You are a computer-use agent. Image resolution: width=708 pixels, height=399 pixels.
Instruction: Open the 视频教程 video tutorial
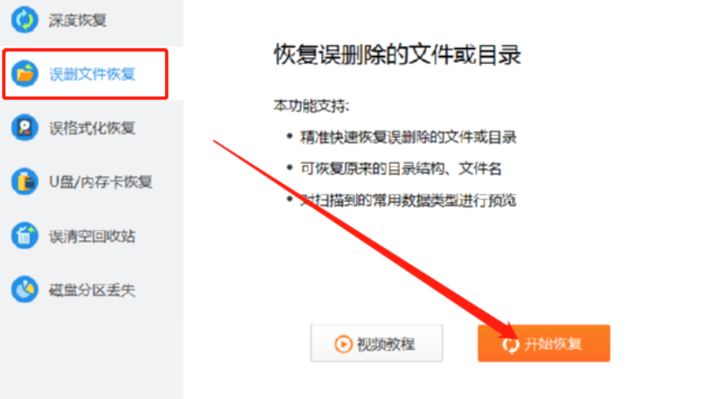pyautogui.click(x=376, y=344)
